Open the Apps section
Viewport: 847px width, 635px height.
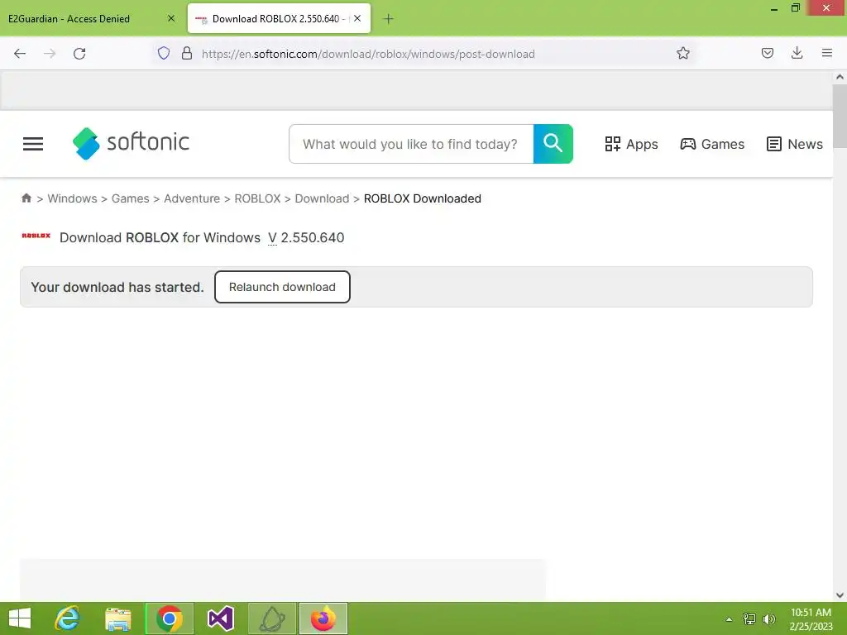[x=631, y=144]
